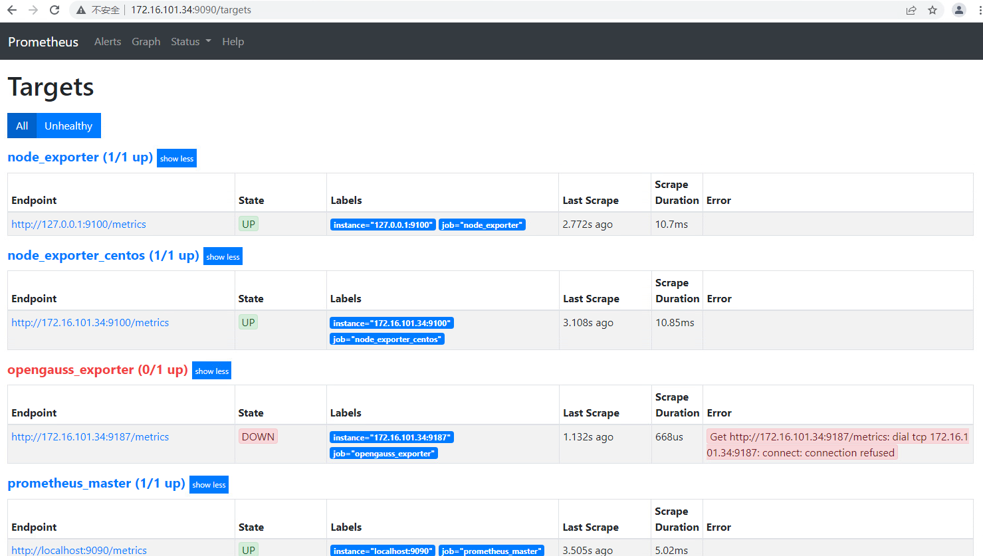This screenshot has height=556, width=983.
Task: Click UP state in 172.16.101.34:9100 row
Action: click(249, 322)
